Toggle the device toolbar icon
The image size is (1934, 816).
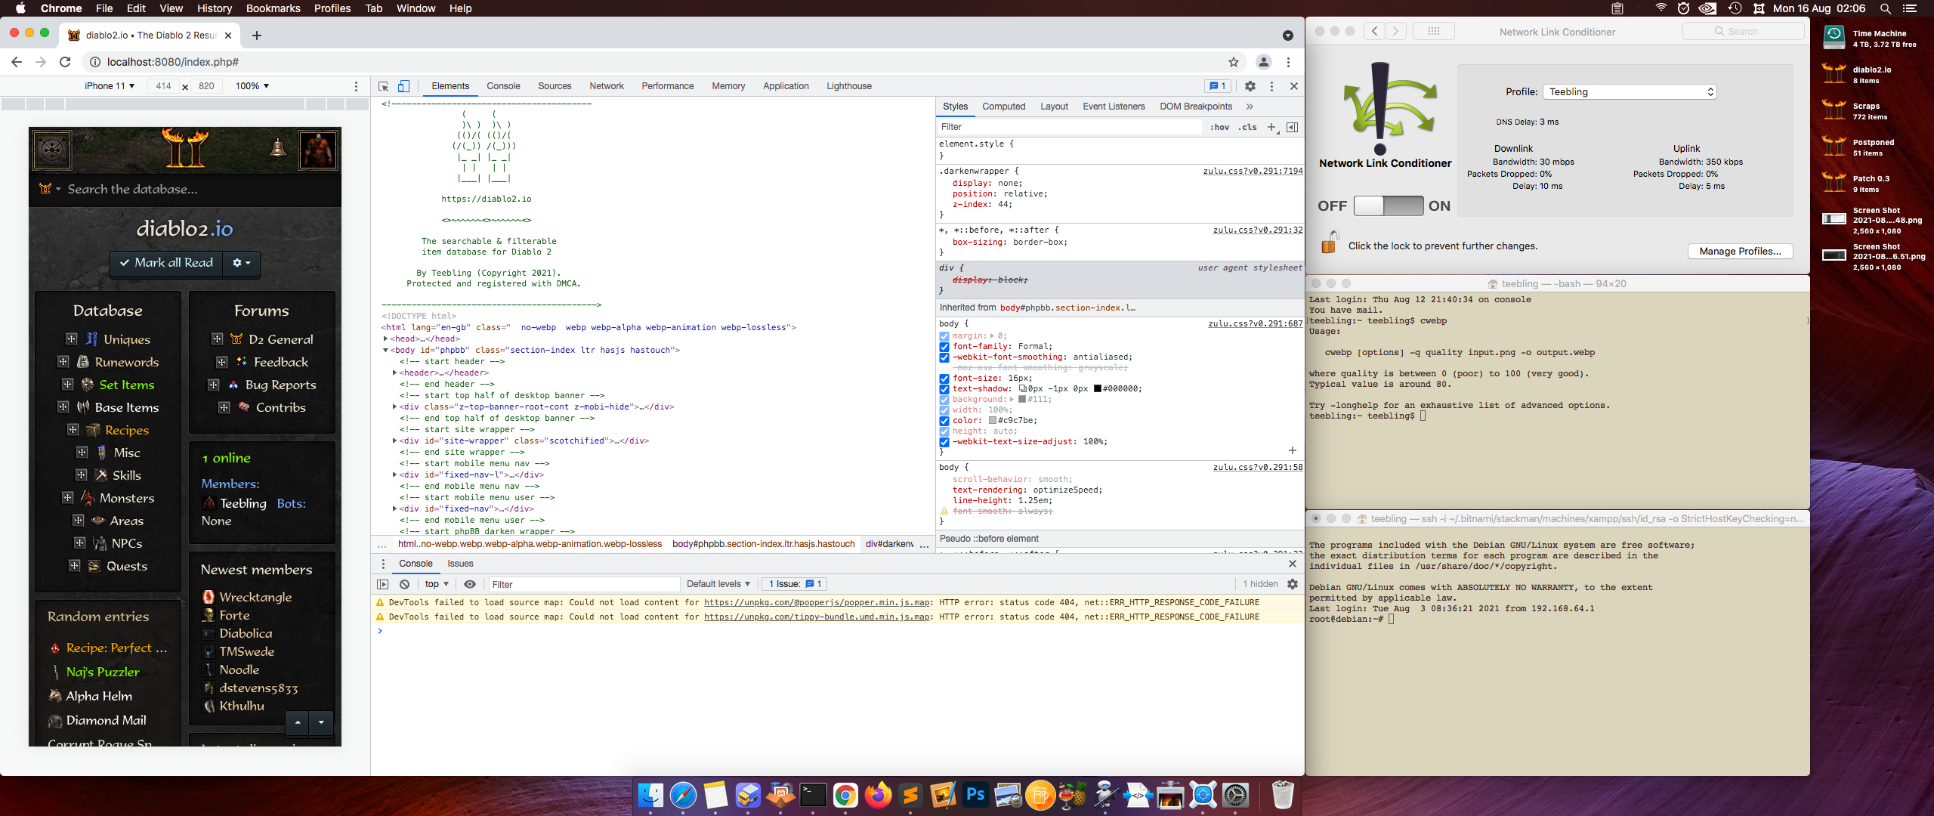coord(403,86)
